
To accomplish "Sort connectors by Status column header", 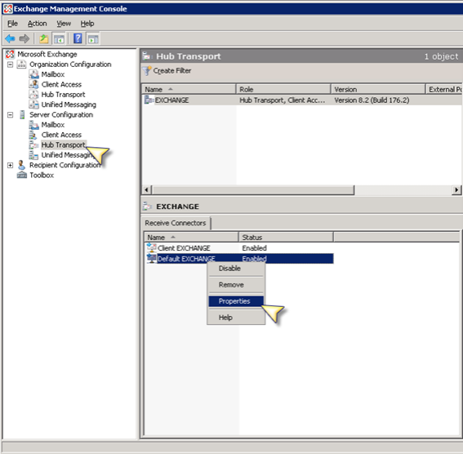I will [x=286, y=238].
